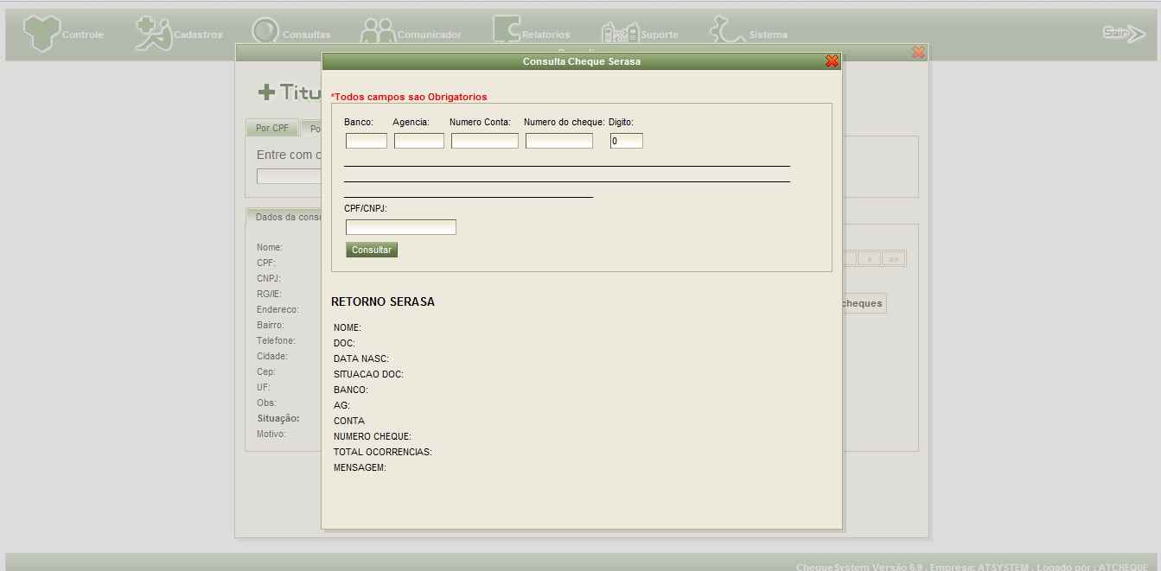Viewport: 1161px width, 571px height.
Task: Click the NUMERO CHEQUE: label
Action: (x=373, y=436)
